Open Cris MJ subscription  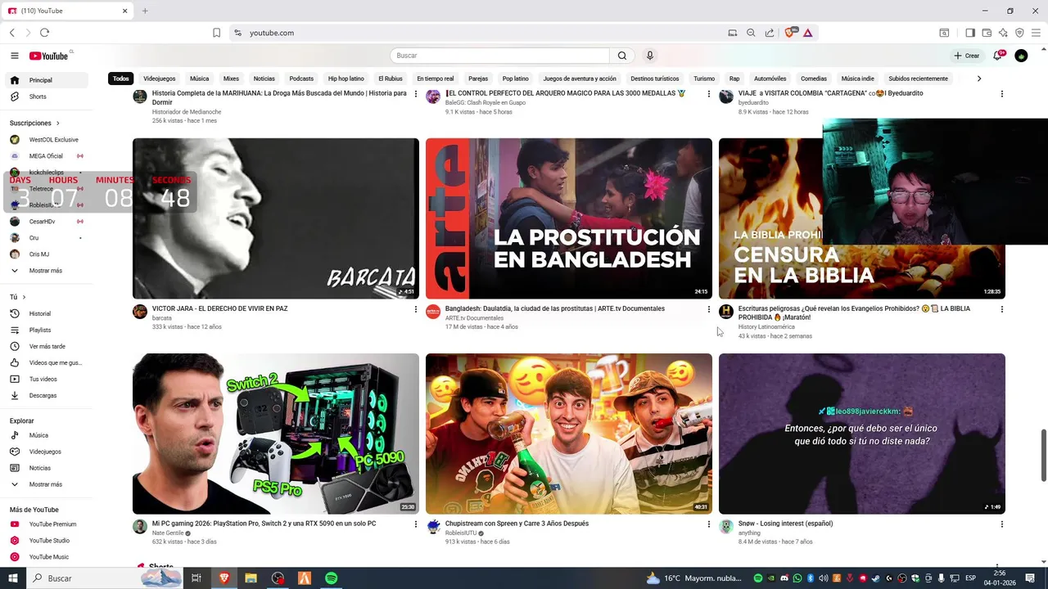48,254
